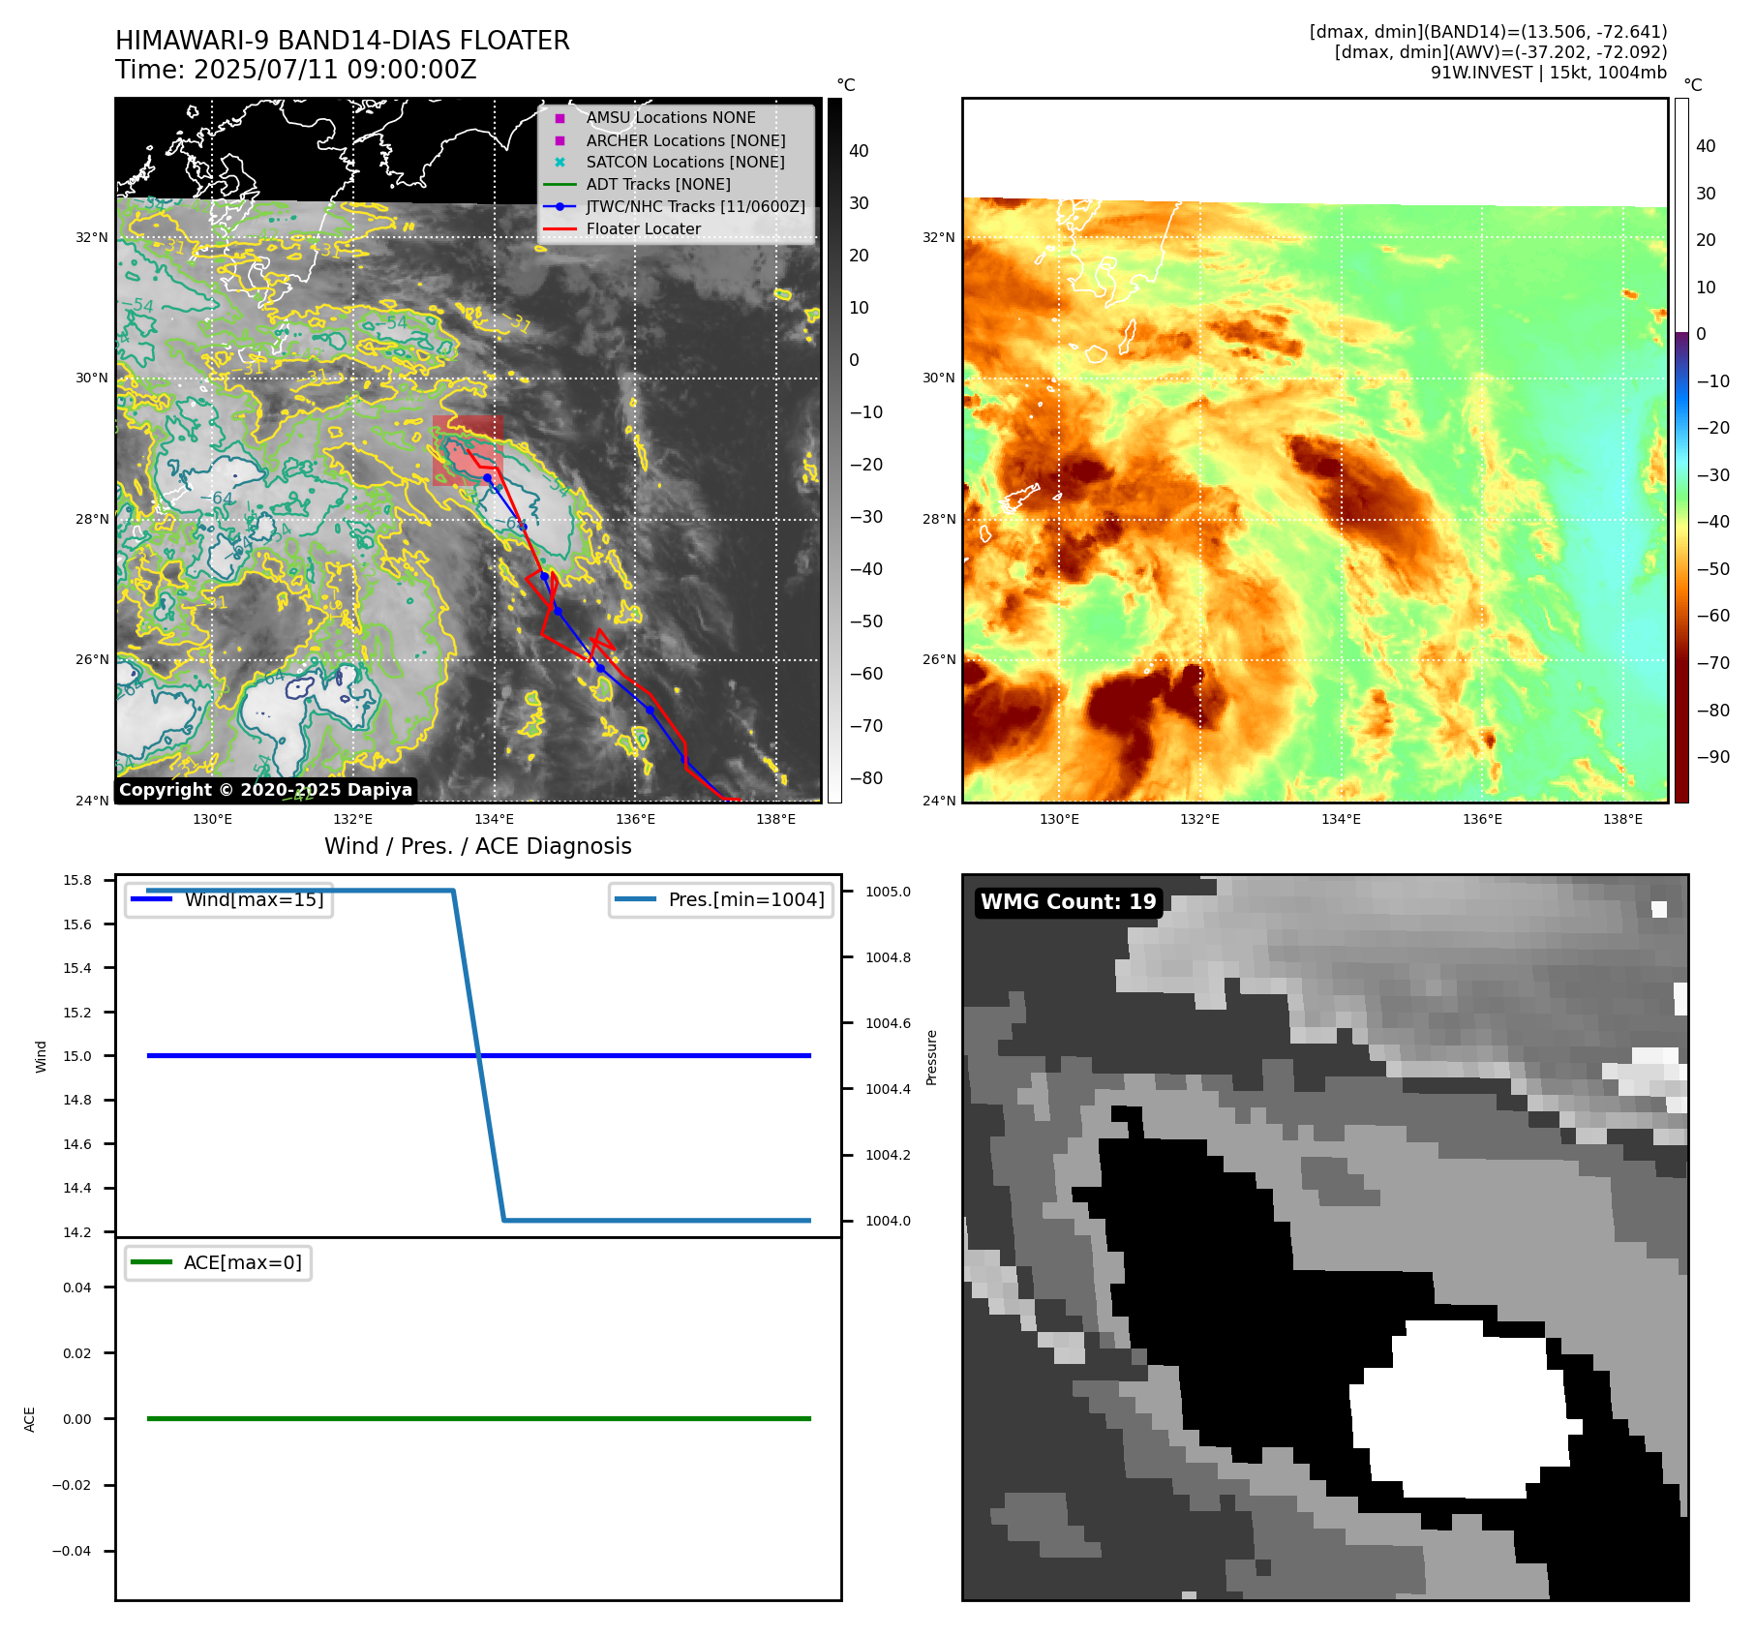Click the '0.04' tick on ACE axis
The width and height of the screenshot is (1755, 1636).
click(77, 1288)
